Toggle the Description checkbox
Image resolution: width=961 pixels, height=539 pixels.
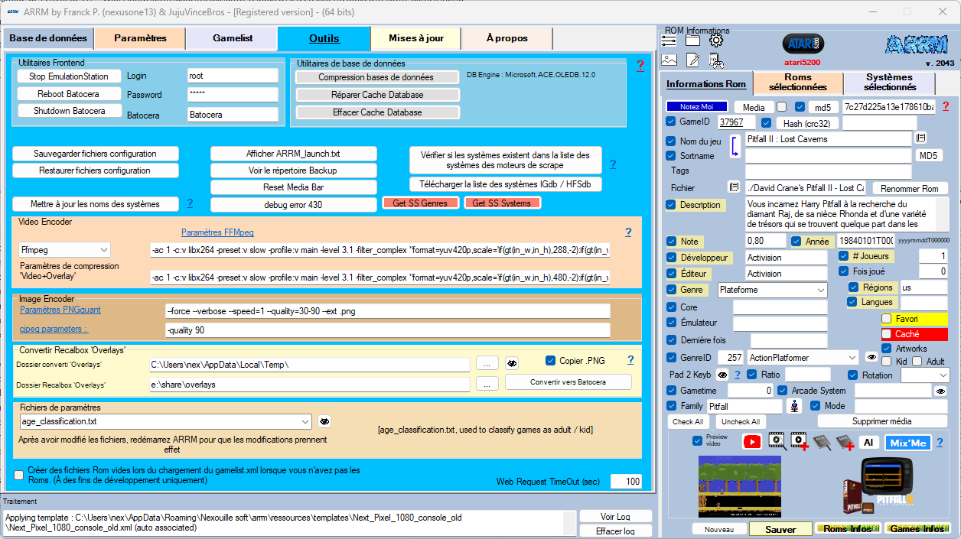tap(671, 204)
